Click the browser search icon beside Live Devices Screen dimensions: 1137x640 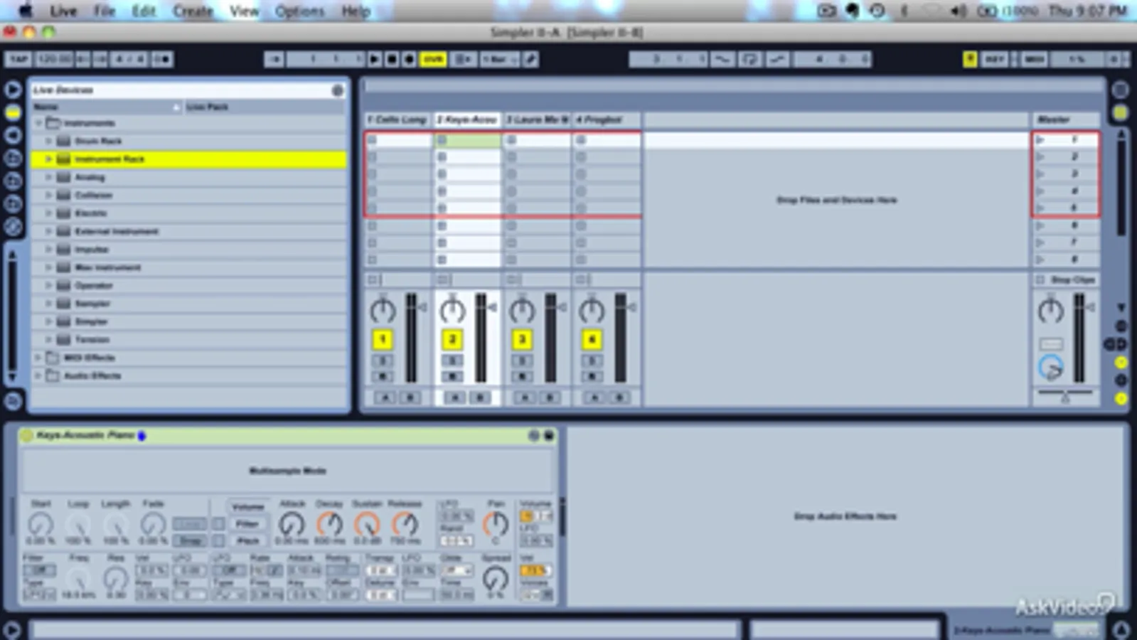click(338, 90)
